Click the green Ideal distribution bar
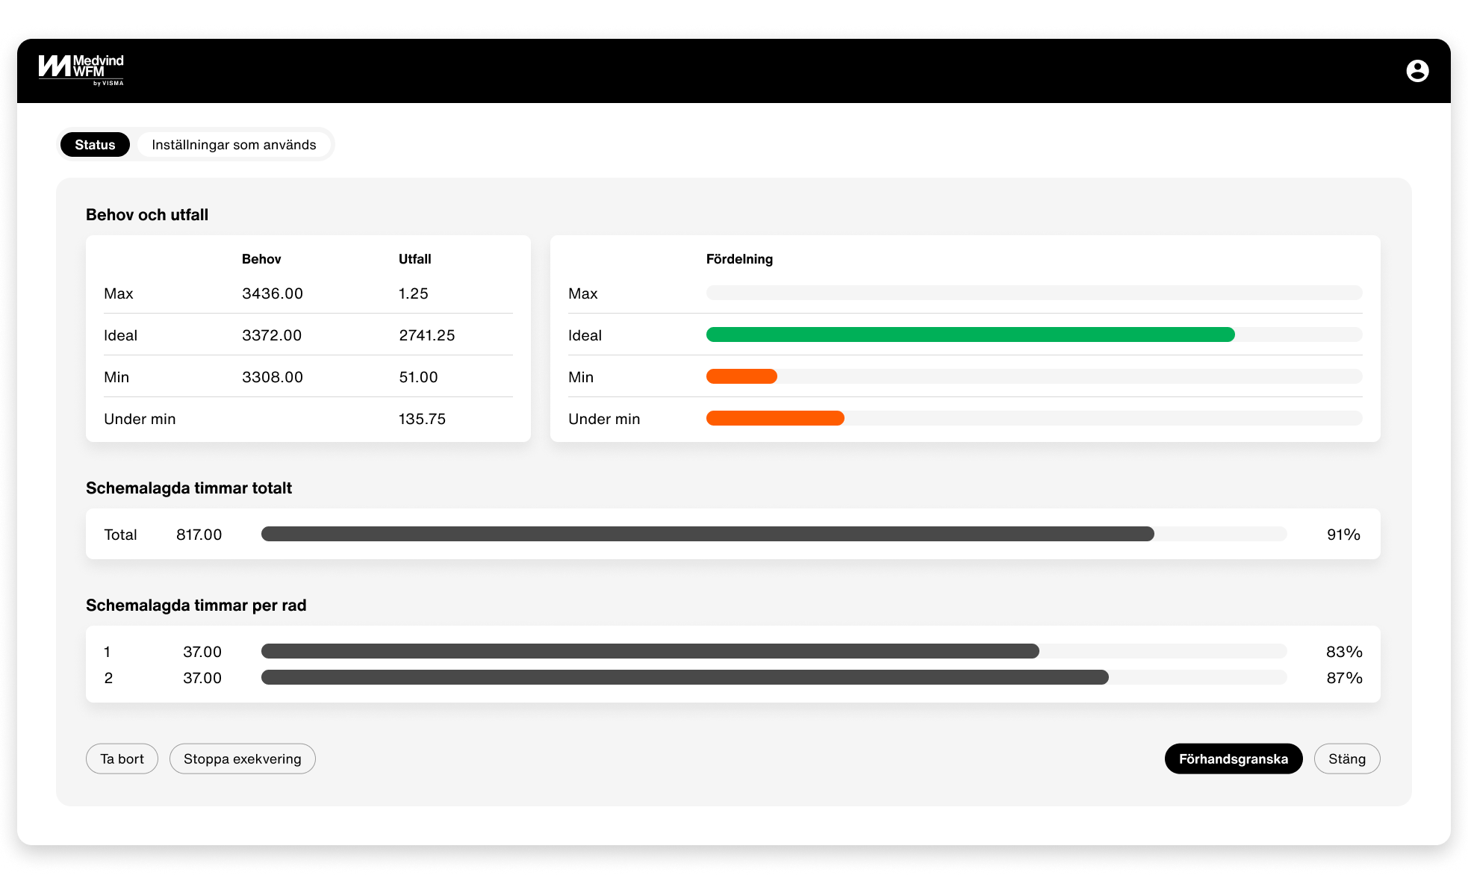Image resolution: width=1468 pixels, height=884 pixels. click(x=969, y=334)
